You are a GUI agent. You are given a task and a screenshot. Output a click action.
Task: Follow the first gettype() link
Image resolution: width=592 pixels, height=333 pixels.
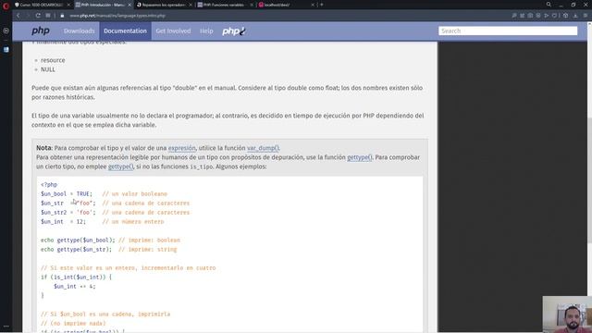click(x=360, y=157)
